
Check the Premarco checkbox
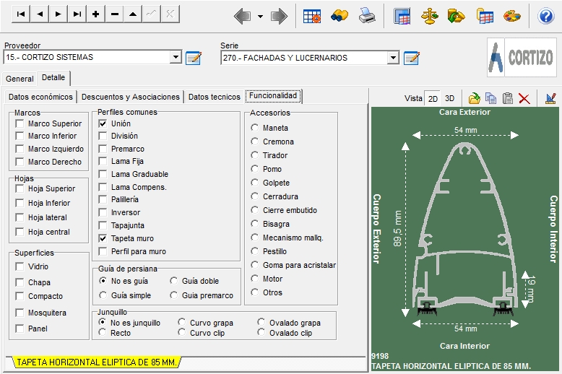[103, 149]
